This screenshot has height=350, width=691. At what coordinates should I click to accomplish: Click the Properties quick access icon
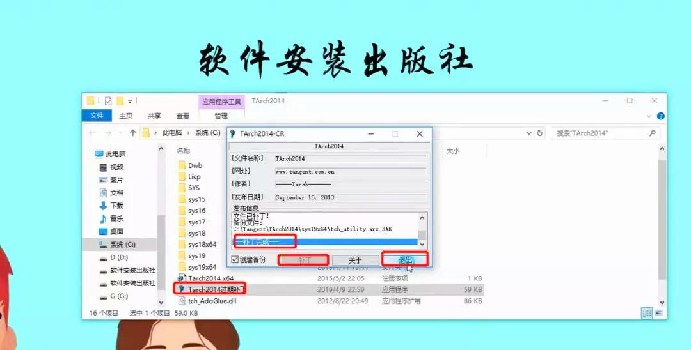(108, 101)
